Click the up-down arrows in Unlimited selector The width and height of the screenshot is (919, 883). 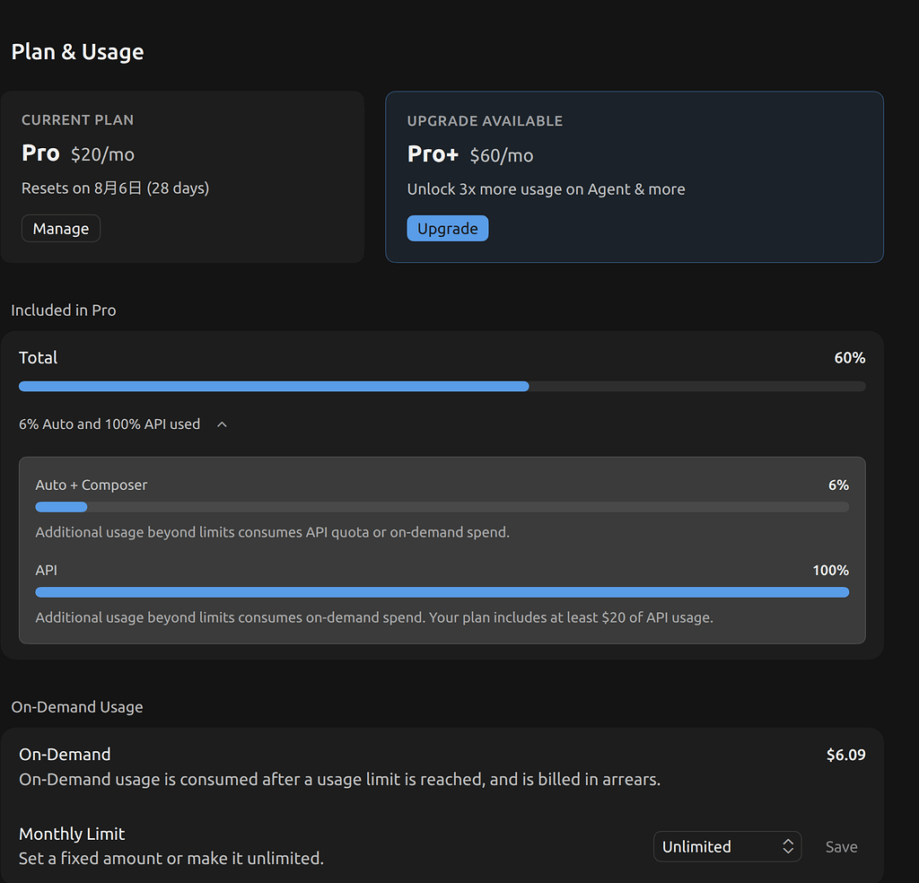pyautogui.click(x=788, y=847)
